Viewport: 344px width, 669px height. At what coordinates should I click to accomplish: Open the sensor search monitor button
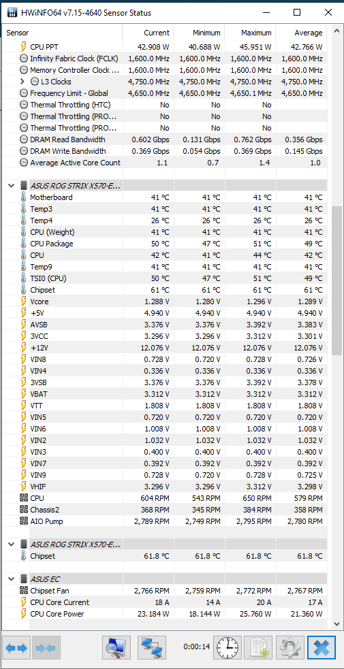click(x=116, y=647)
